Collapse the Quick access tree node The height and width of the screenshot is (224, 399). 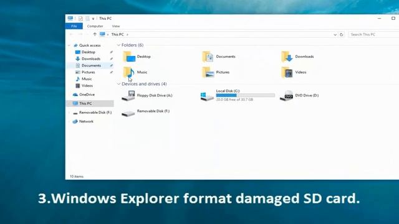point(69,45)
